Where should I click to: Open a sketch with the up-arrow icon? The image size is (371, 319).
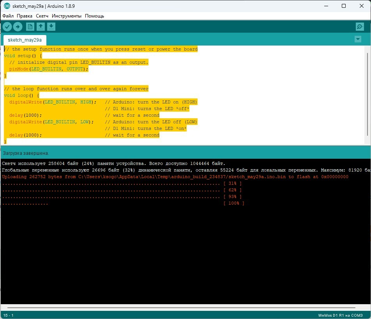[41, 27]
